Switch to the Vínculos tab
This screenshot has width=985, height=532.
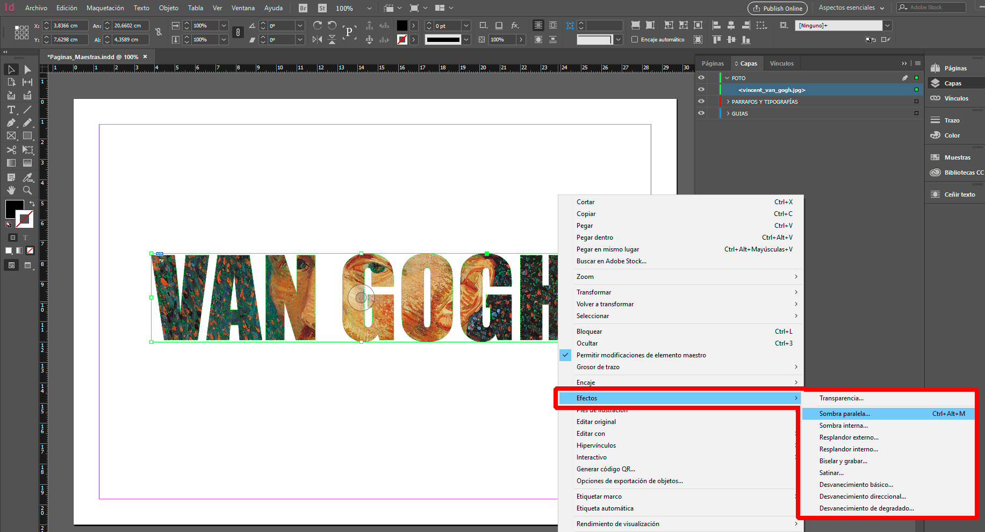pyautogui.click(x=782, y=63)
